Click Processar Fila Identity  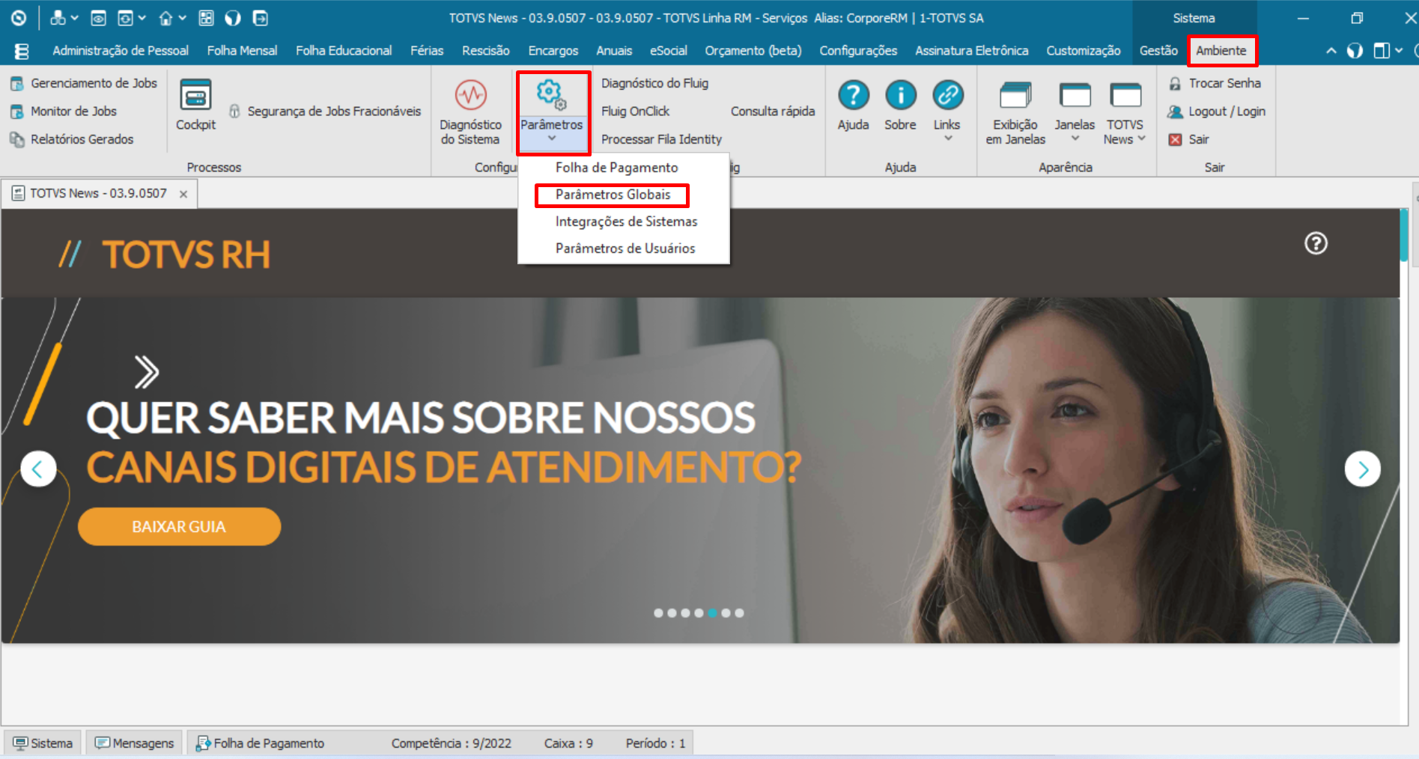tap(661, 139)
